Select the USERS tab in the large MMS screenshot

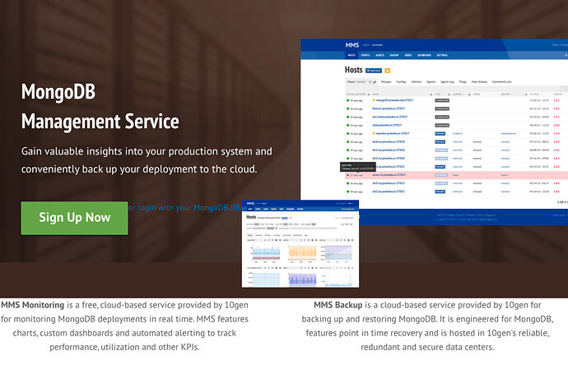(x=407, y=55)
